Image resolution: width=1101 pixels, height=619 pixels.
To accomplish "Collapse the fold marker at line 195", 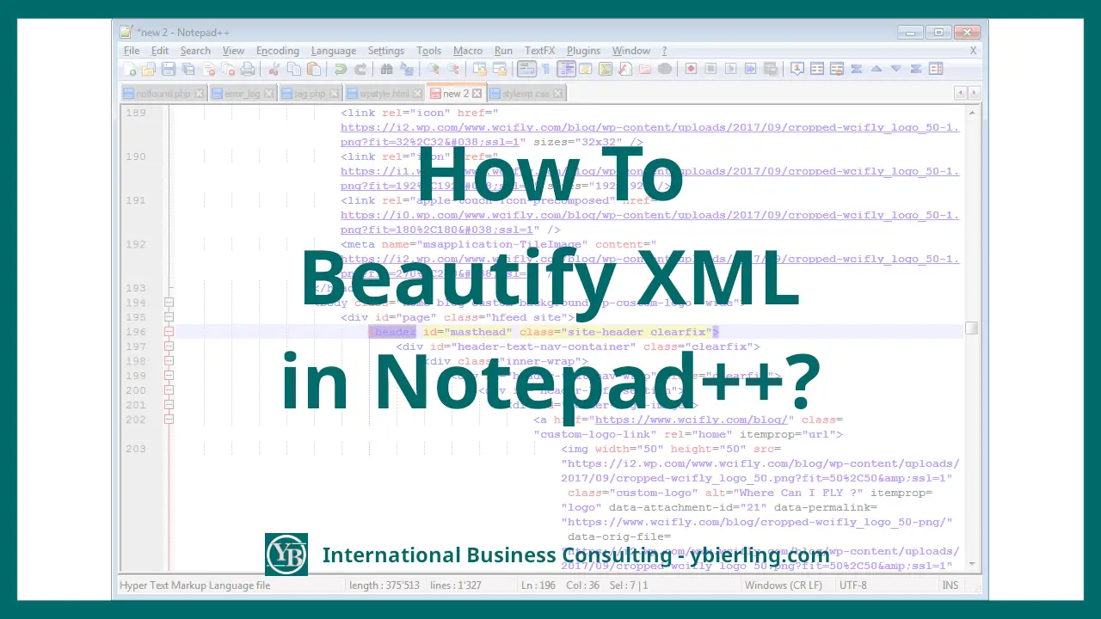I will point(169,317).
